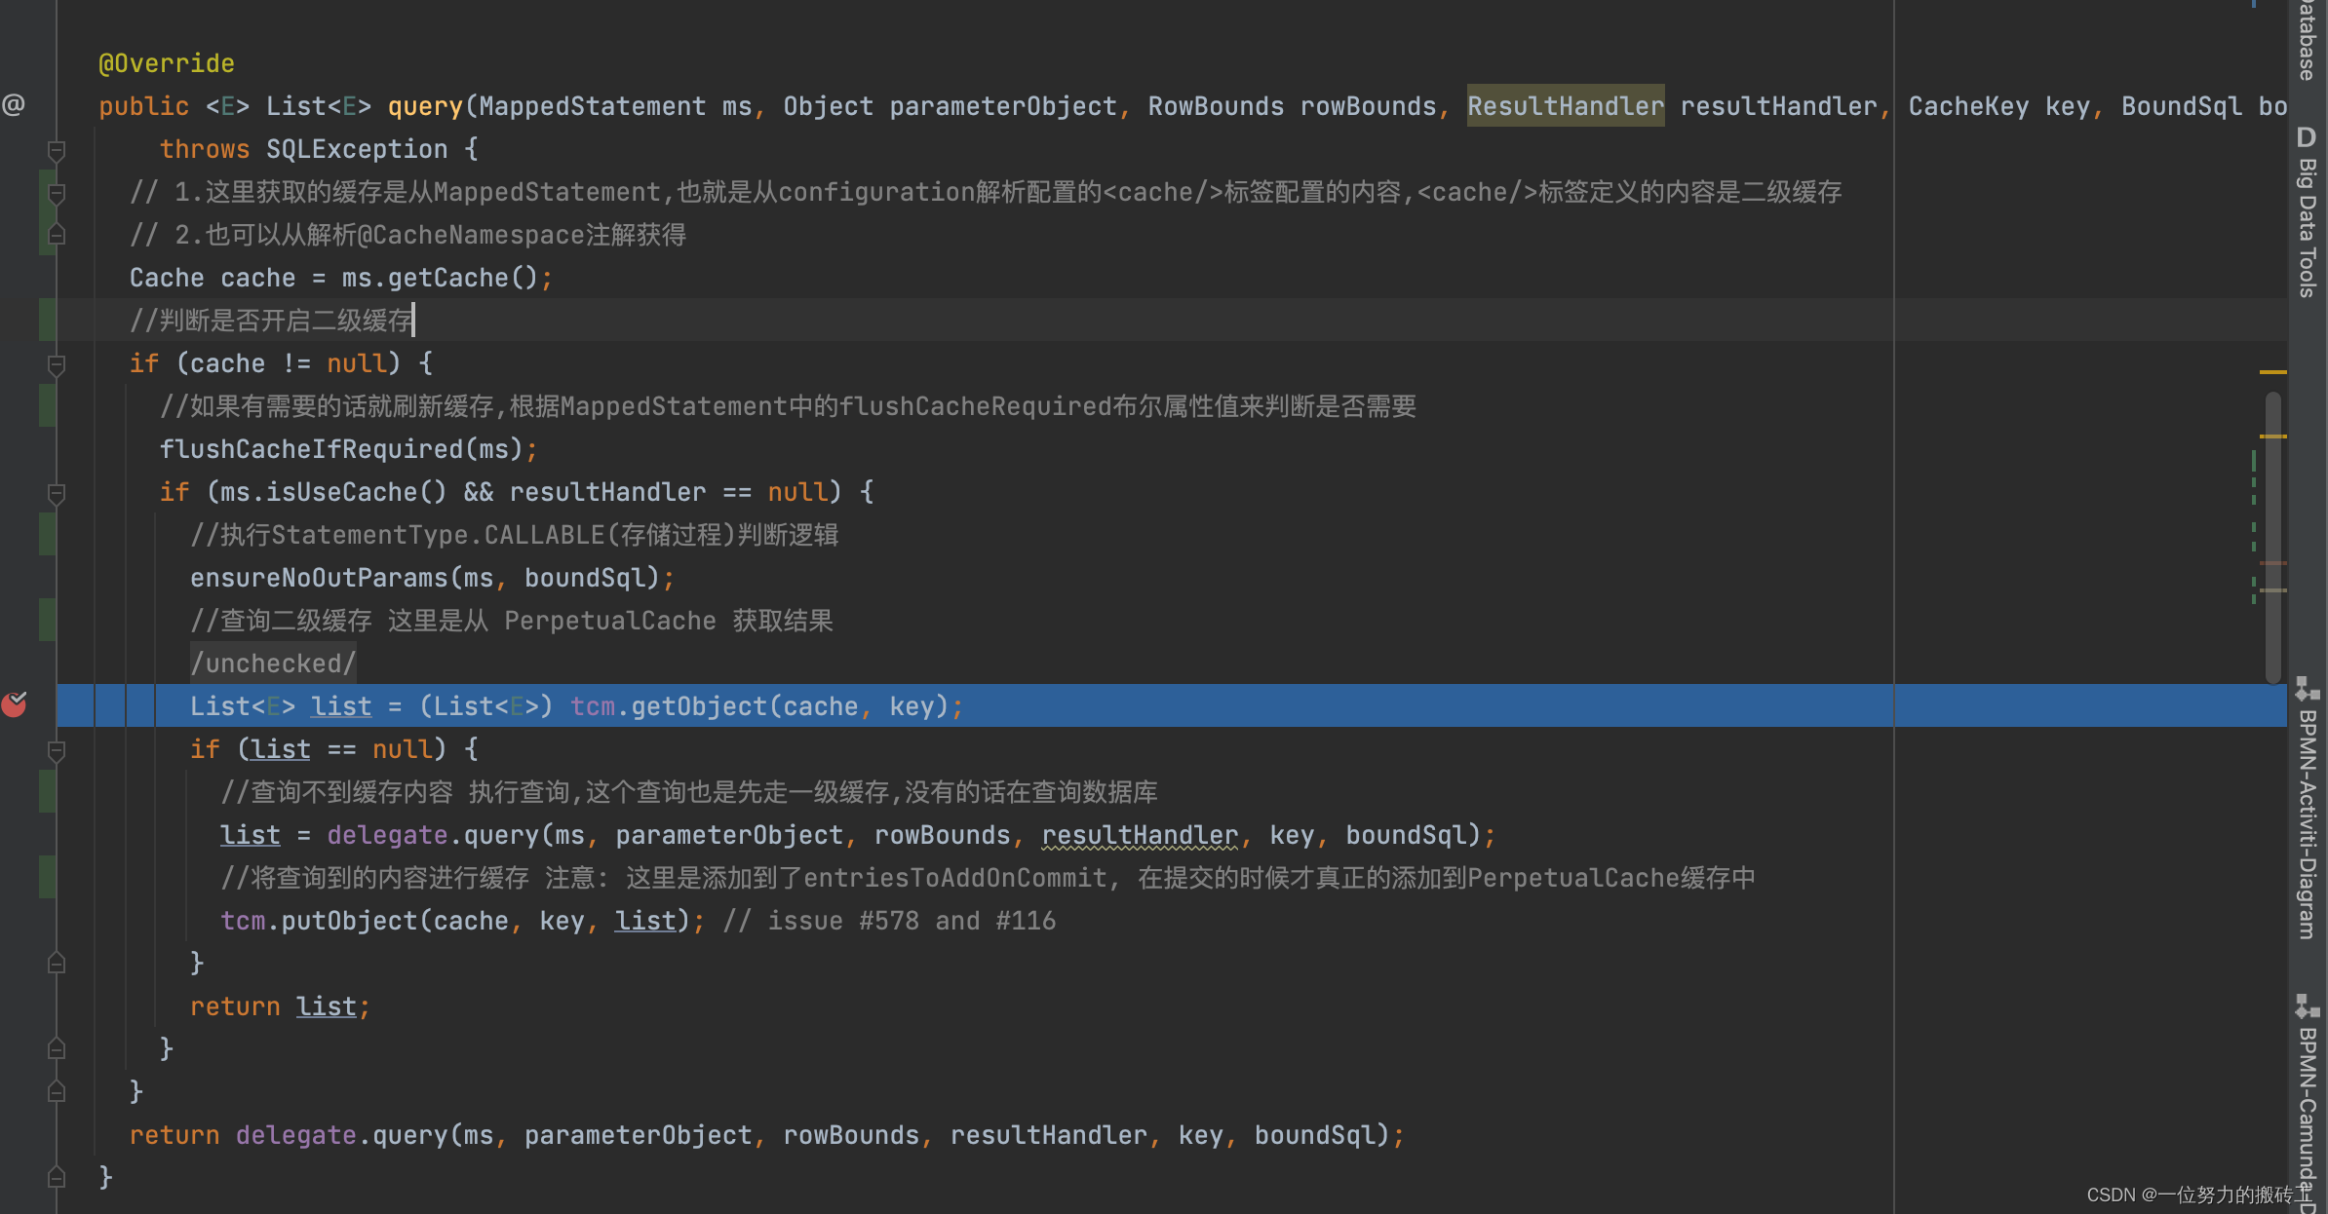Viewport: 2328px width, 1214px height.
Task: Click underlined 'resultHandler' argument with warning
Action: (x=1140, y=835)
